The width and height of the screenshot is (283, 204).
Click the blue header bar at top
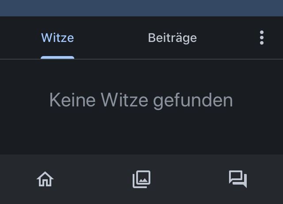[141, 8]
